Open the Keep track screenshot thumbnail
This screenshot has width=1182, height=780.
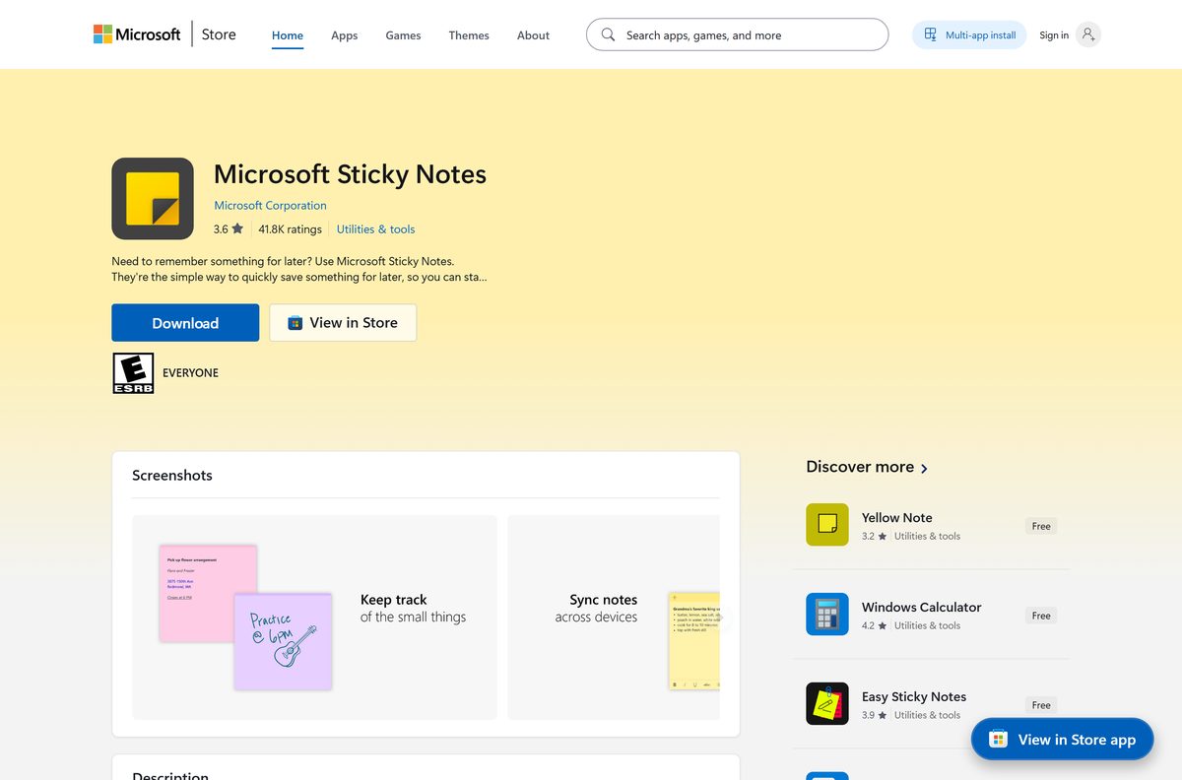314,617
